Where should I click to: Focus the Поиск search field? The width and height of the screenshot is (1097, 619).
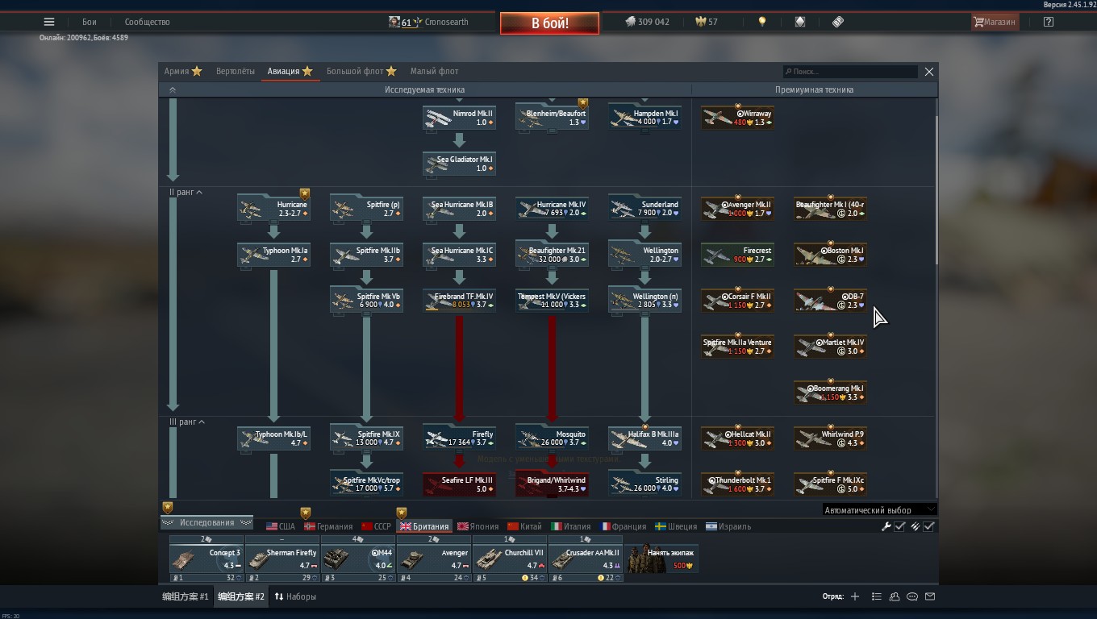[x=850, y=72]
